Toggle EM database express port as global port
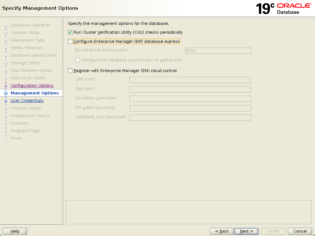This screenshot has width=315, height=236. click(x=77, y=60)
